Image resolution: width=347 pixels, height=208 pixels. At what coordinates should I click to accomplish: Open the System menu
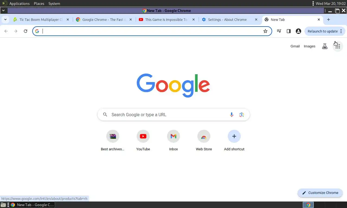(54, 4)
